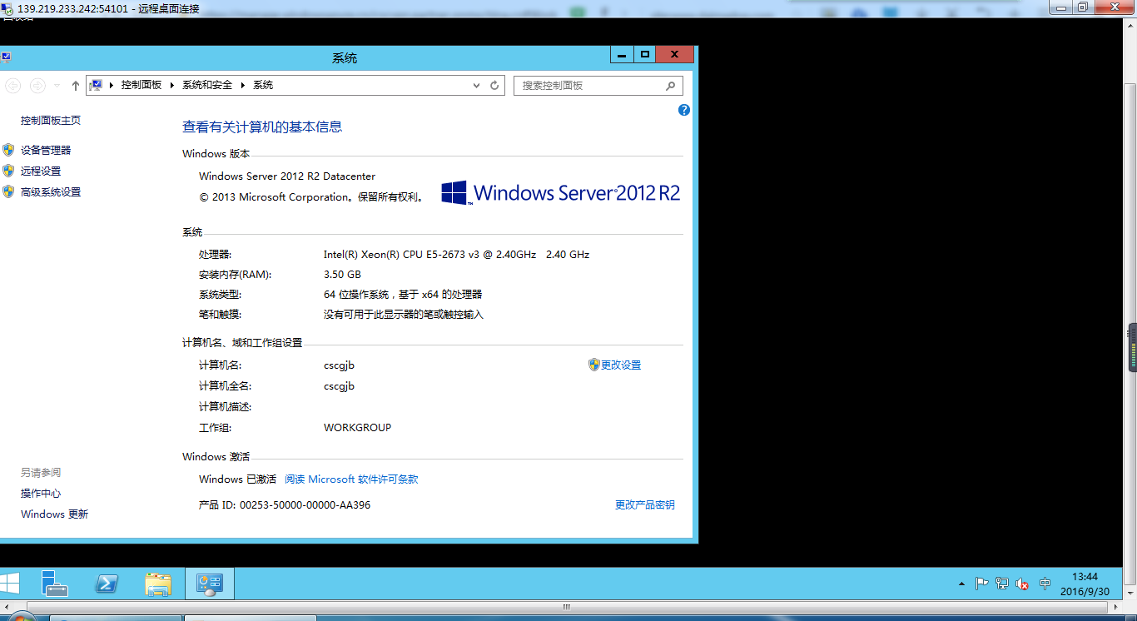
Task: Open the Windows Start button
Action: [x=10, y=583]
